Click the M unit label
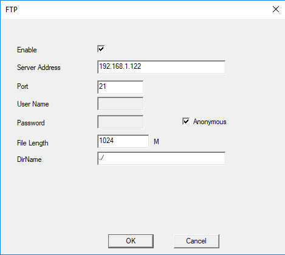Viewport: 285px width, 255px height. click(156, 142)
